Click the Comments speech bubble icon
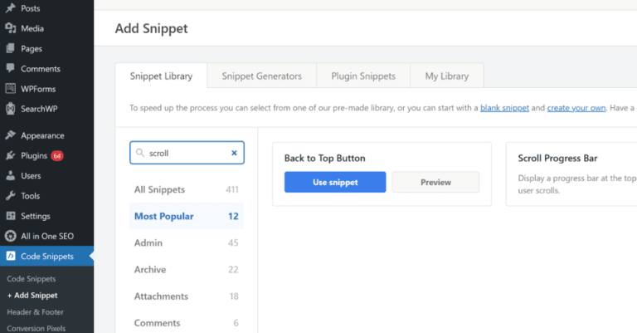637x333 pixels. (x=11, y=68)
